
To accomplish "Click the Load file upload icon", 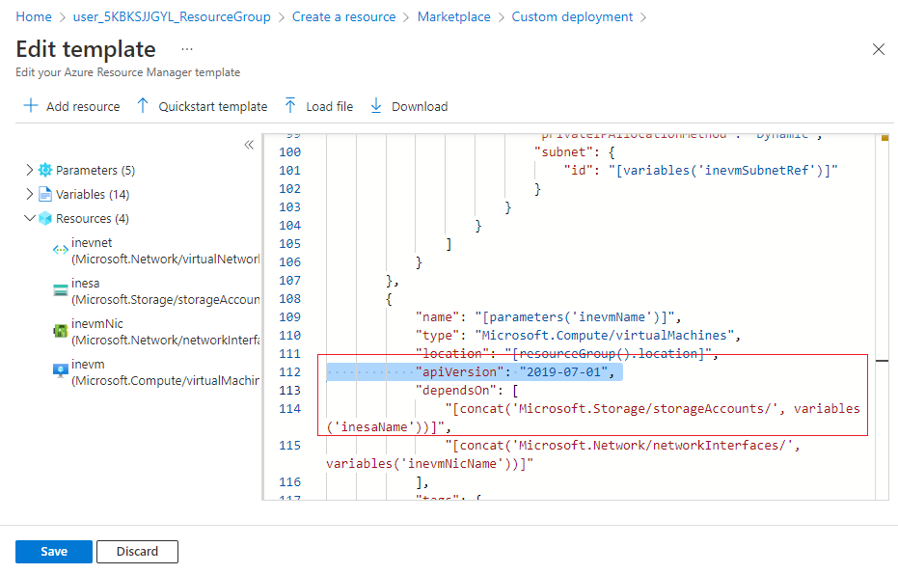I will click(290, 106).
